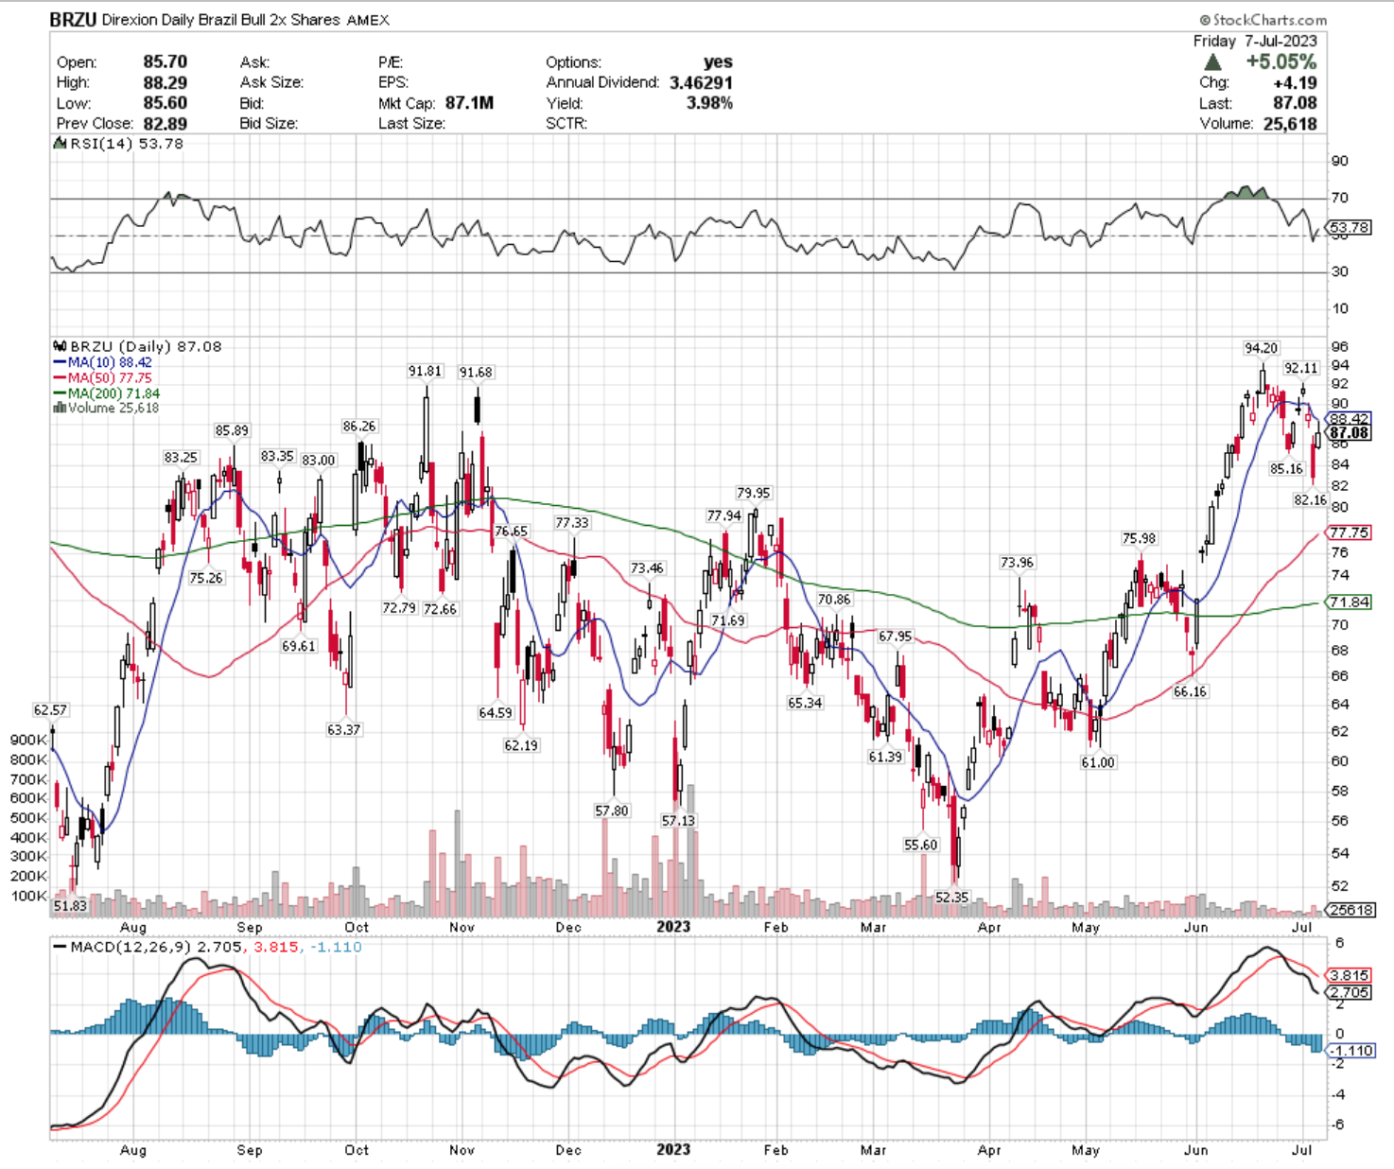Click the 51.83 low price annotation
This screenshot has width=1394, height=1169.
(x=70, y=905)
